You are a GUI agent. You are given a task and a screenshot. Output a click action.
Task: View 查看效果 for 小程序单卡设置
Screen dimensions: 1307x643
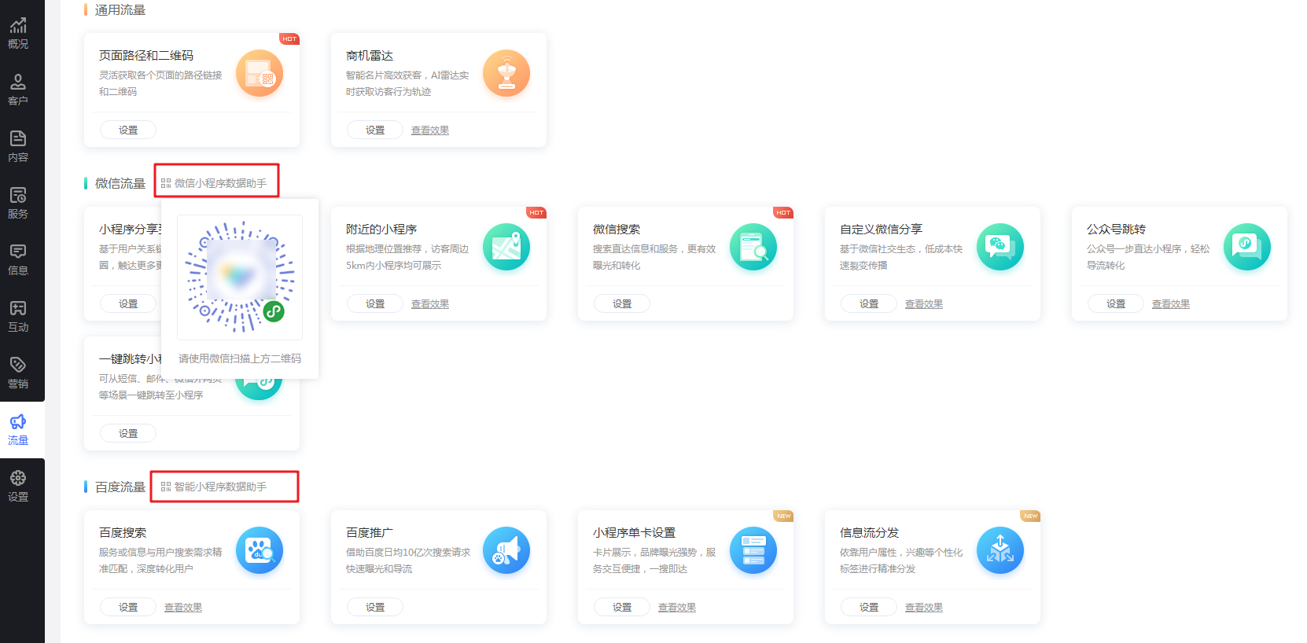(x=677, y=608)
